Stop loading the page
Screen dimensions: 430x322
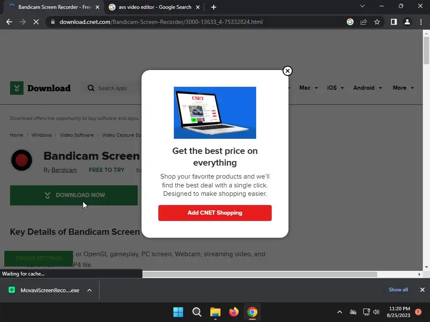[36, 22]
